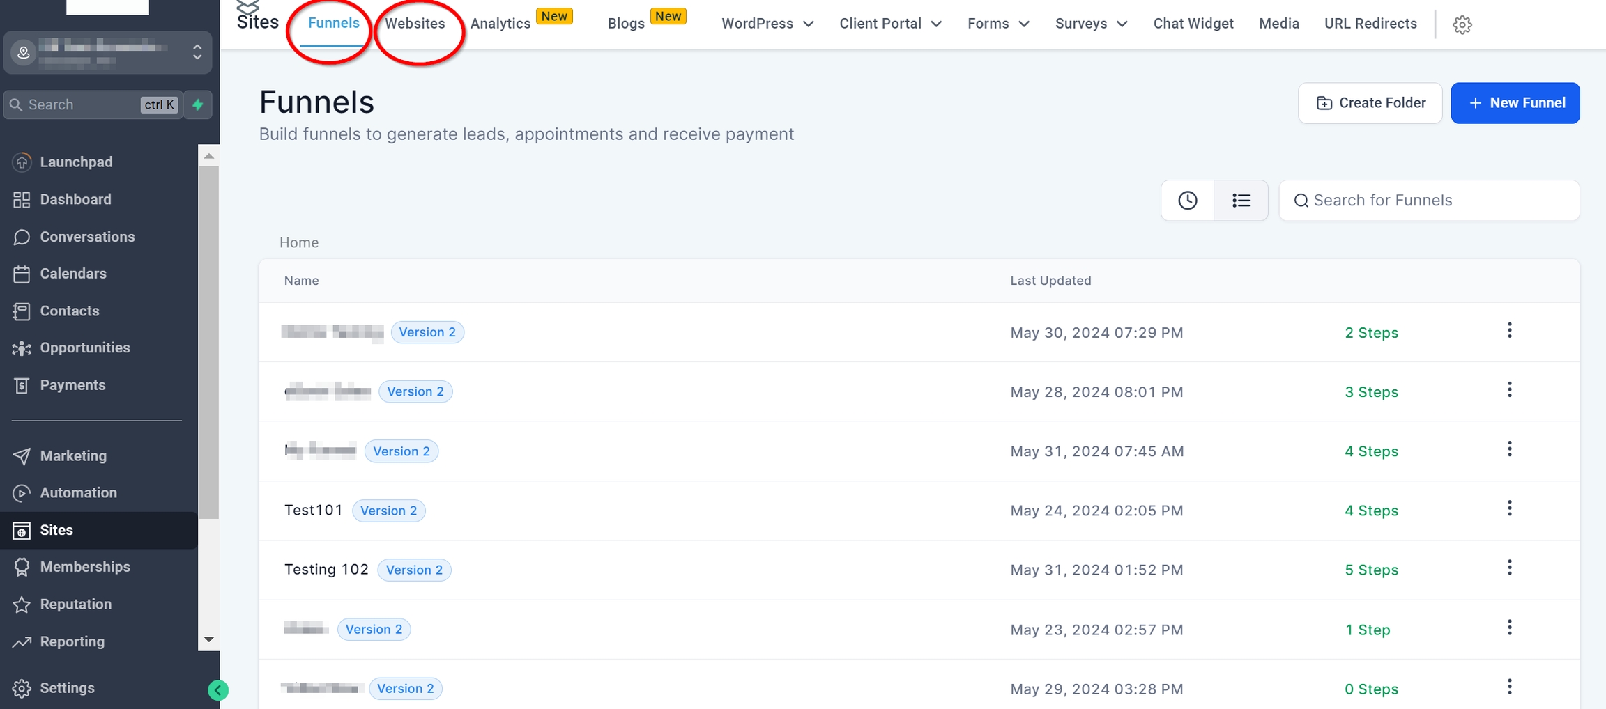
Task: Click the Create Folder button
Action: [1370, 103]
